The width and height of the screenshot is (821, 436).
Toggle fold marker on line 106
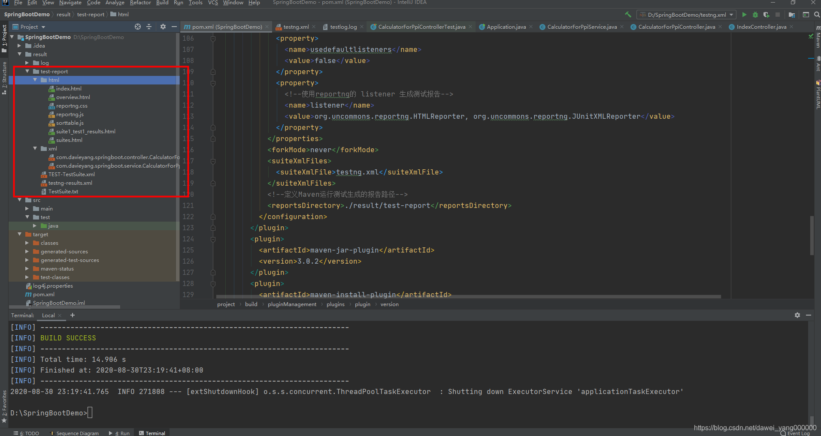pyautogui.click(x=213, y=39)
